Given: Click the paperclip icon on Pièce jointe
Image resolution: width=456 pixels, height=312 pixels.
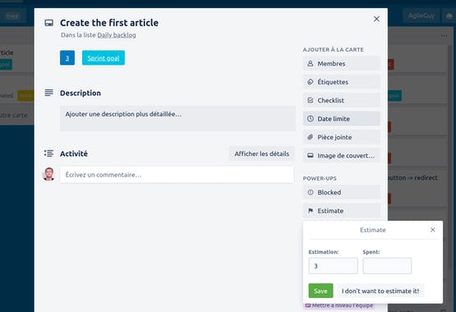Looking at the screenshot, I should [311, 137].
